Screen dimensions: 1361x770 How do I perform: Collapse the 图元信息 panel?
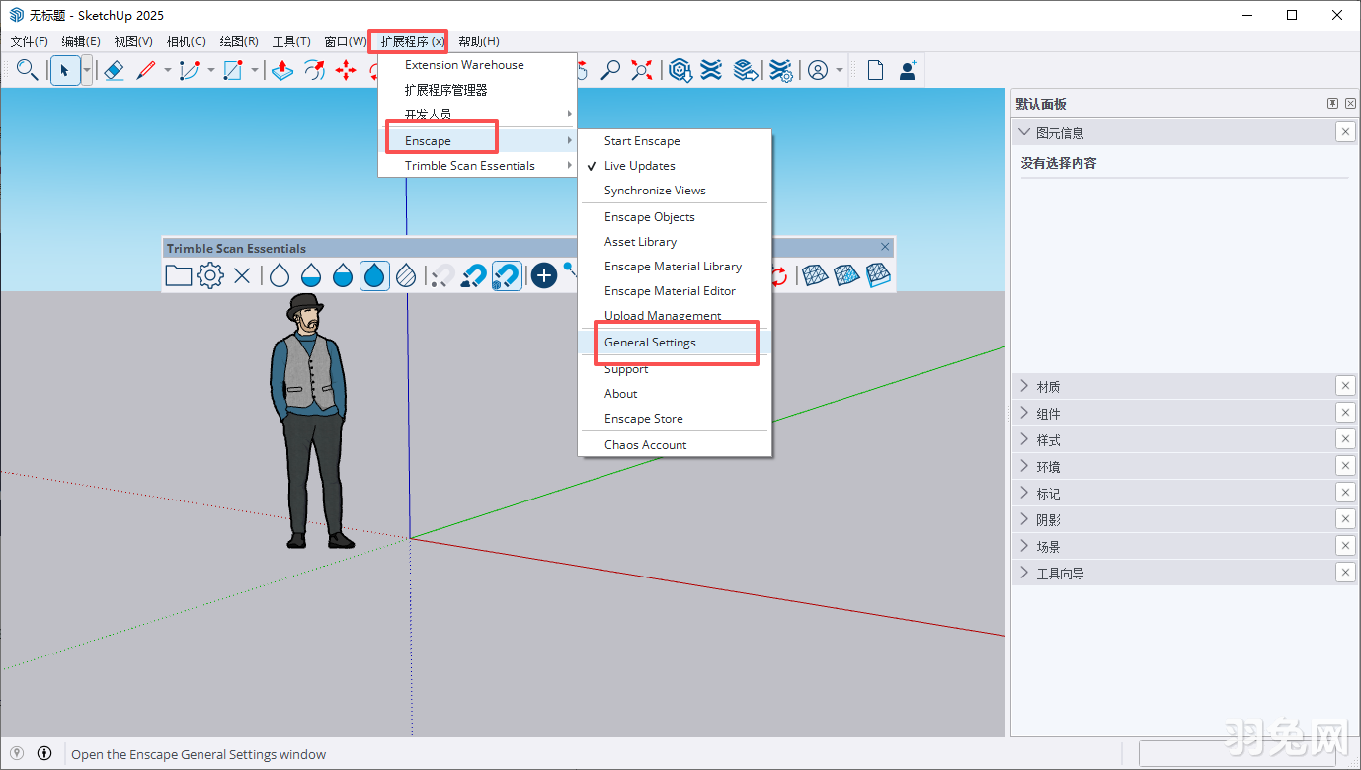[x=1061, y=133]
